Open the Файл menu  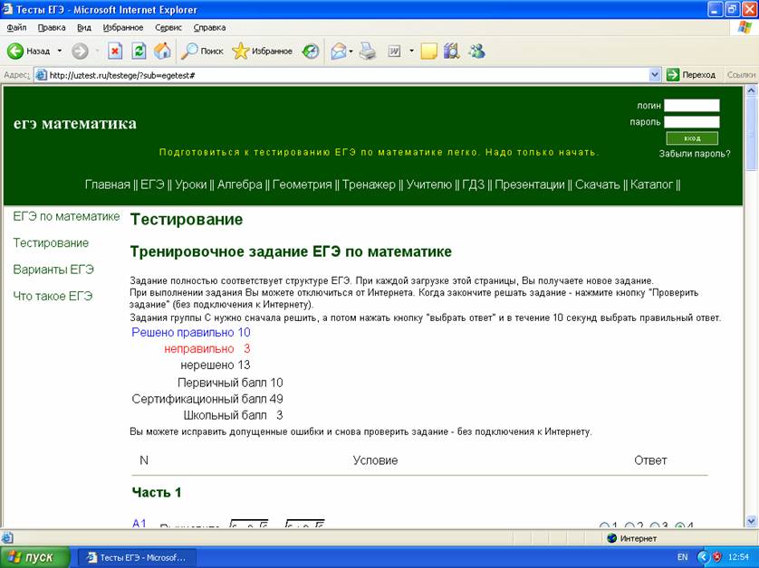click(16, 27)
